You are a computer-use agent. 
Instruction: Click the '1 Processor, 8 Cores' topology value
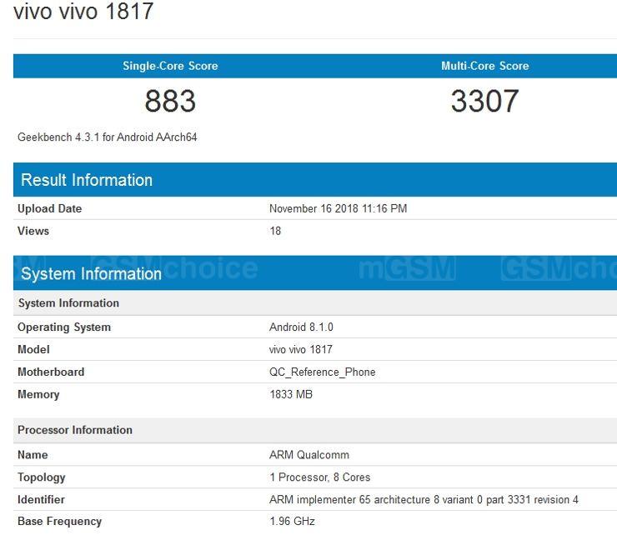(x=319, y=477)
